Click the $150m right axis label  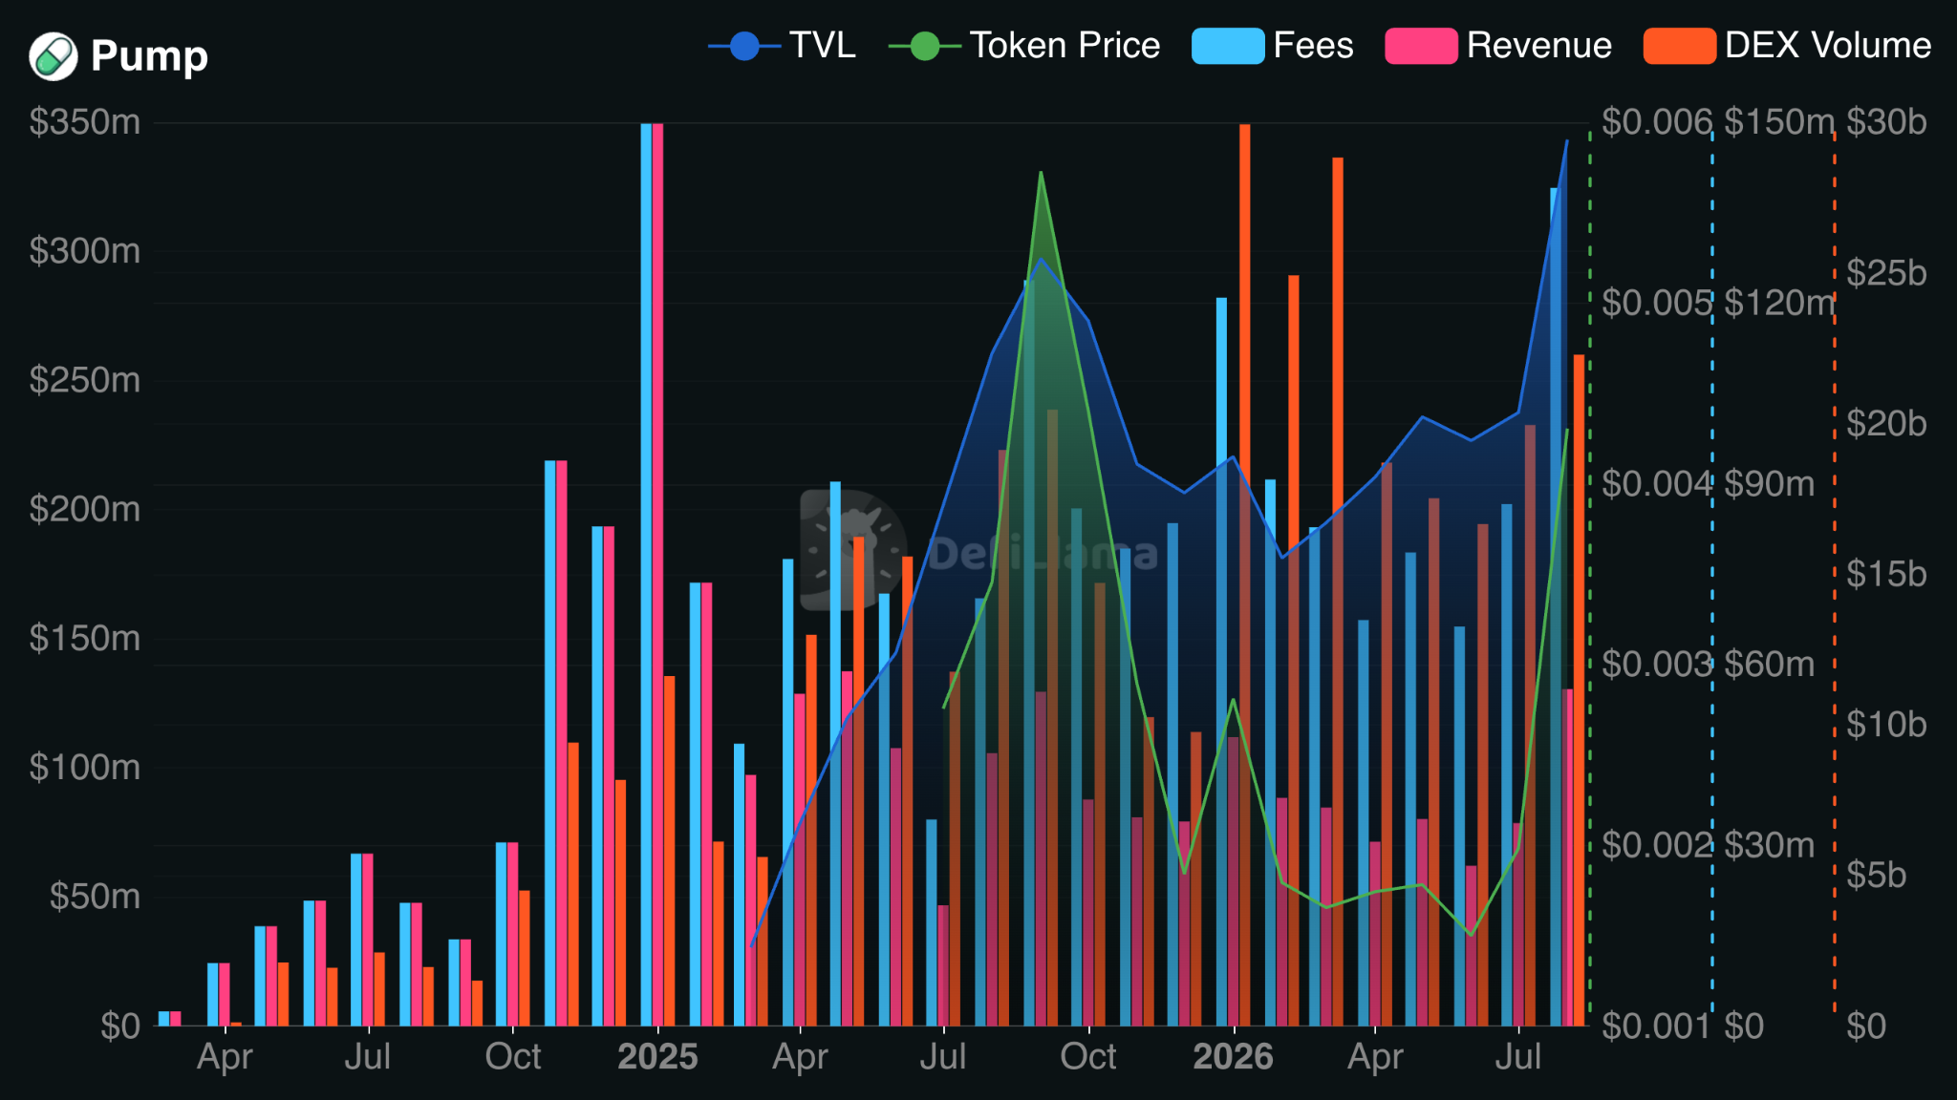click(1779, 122)
